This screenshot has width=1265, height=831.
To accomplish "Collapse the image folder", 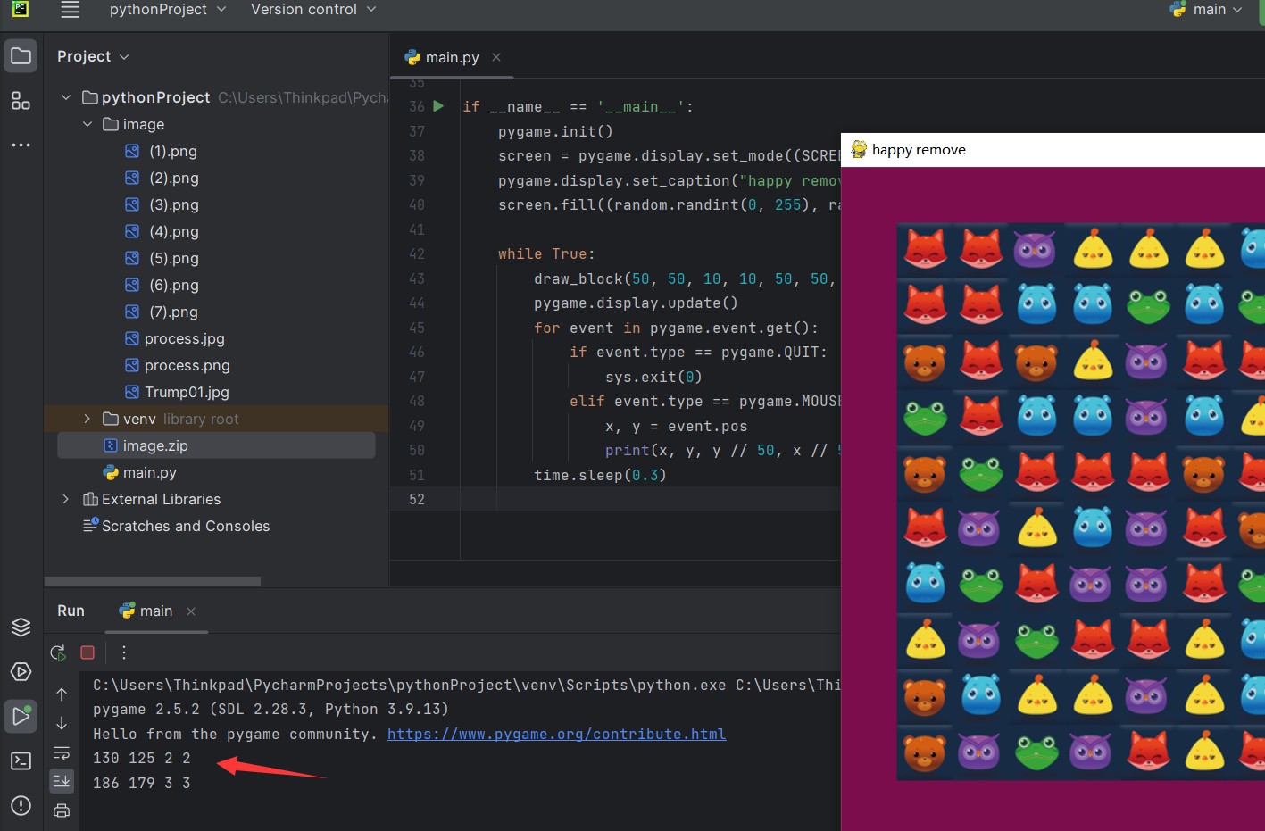I will [87, 124].
